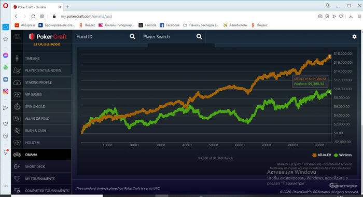Open Facebook bookmark
363x197 pixels.
click(170, 25)
